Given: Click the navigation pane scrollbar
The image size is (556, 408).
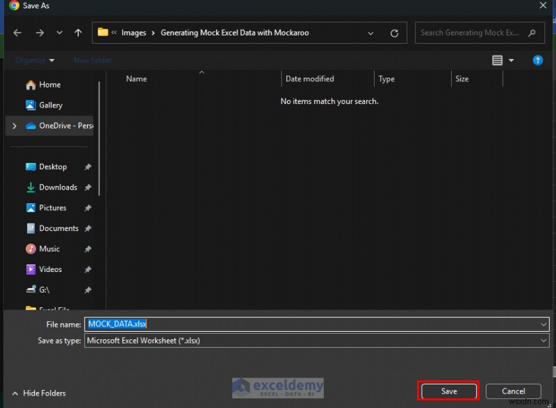Looking at the screenshot, I should [x=99, y=139].
